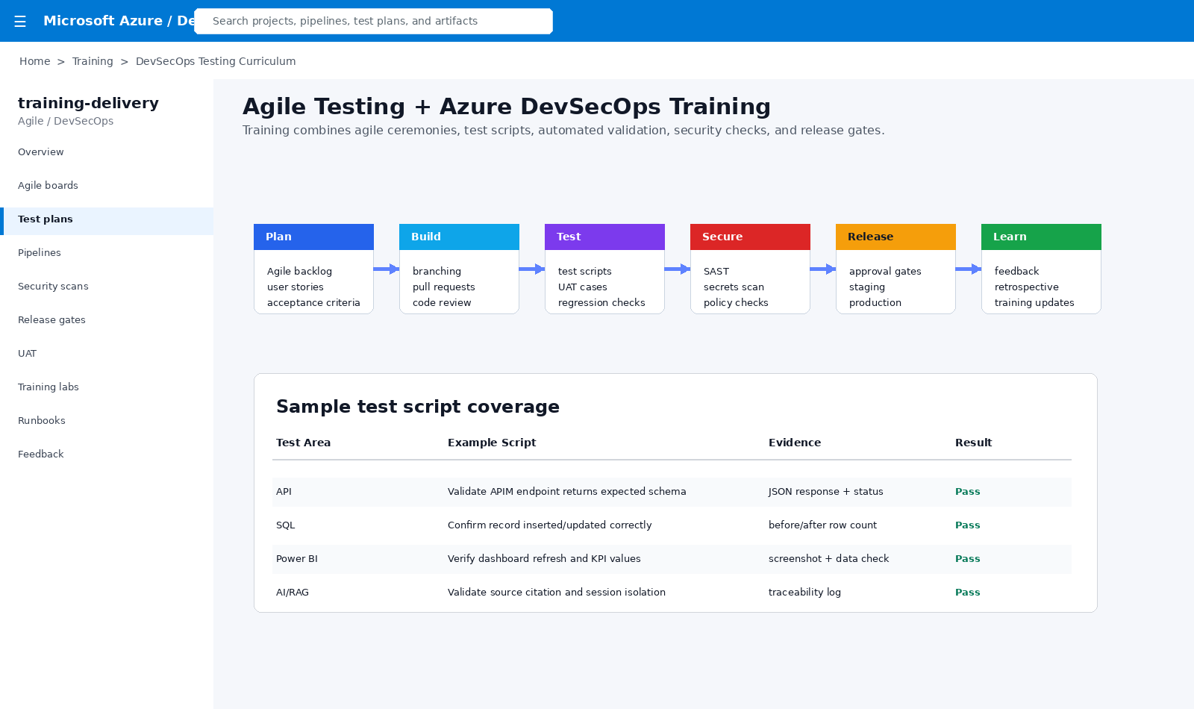Click 'code review' in Build card
Image resolution: width=1194 pixels, height=709 pixels.
(442, 303)
